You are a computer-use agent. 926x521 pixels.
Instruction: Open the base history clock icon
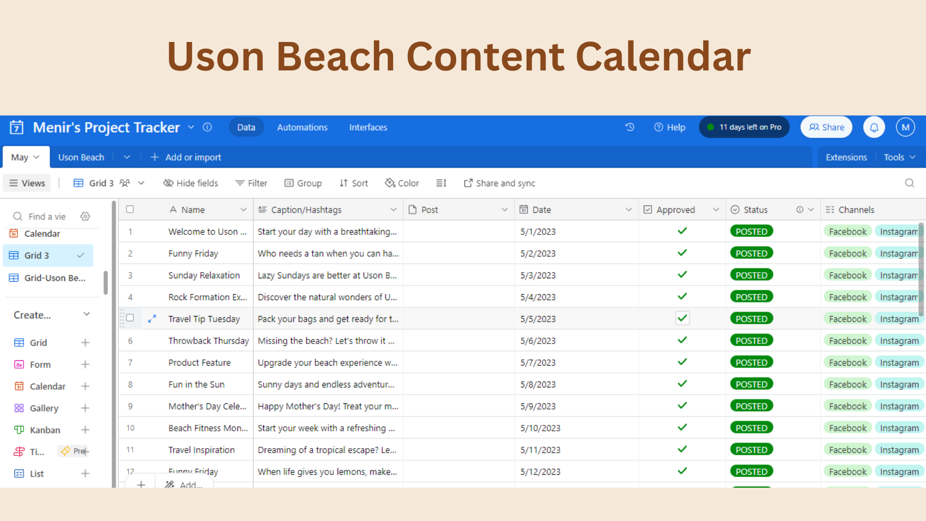(629, 127)
